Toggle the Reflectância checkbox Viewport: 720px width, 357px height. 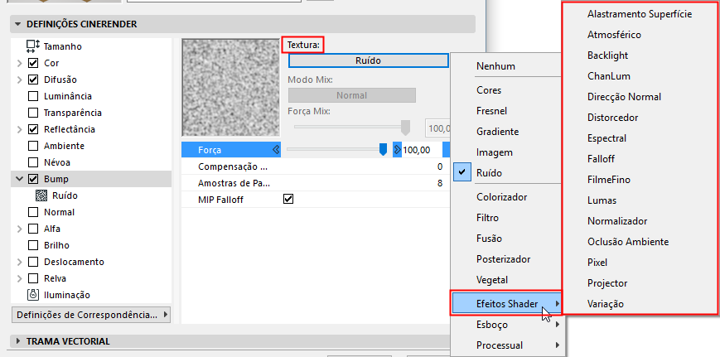33,129
